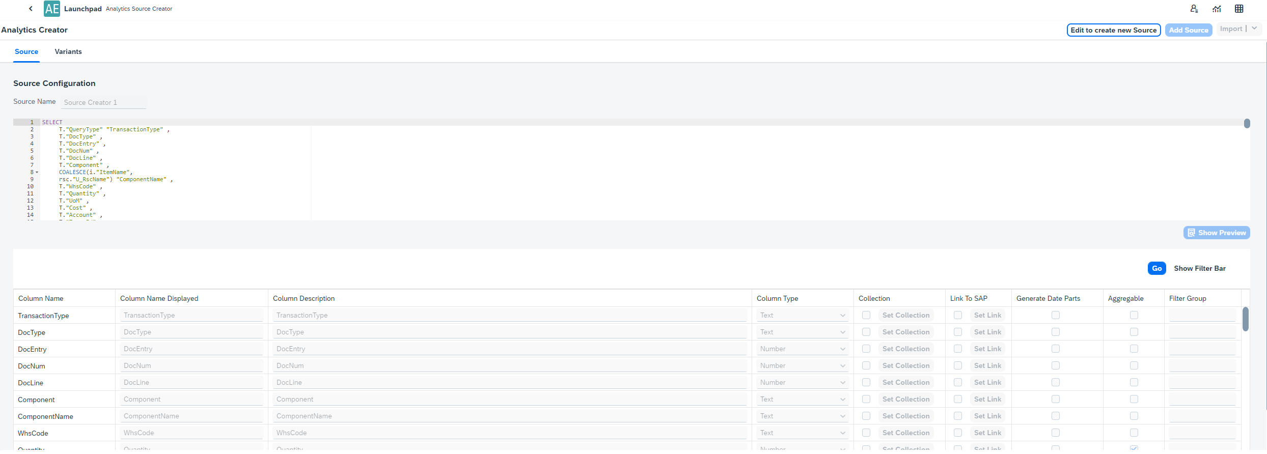Switch to the Variants tab
This screenshot has height=454, width=1267.
tap(68, 52)
